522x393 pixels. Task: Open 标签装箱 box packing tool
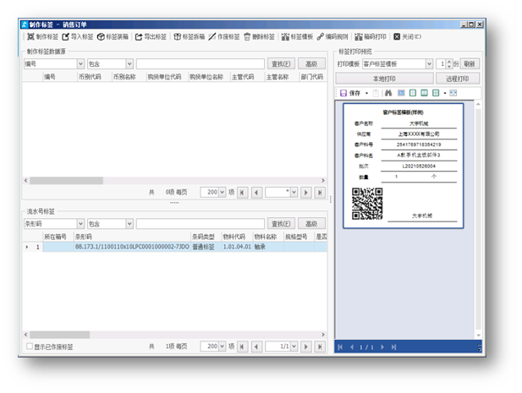tap(113, 36)
